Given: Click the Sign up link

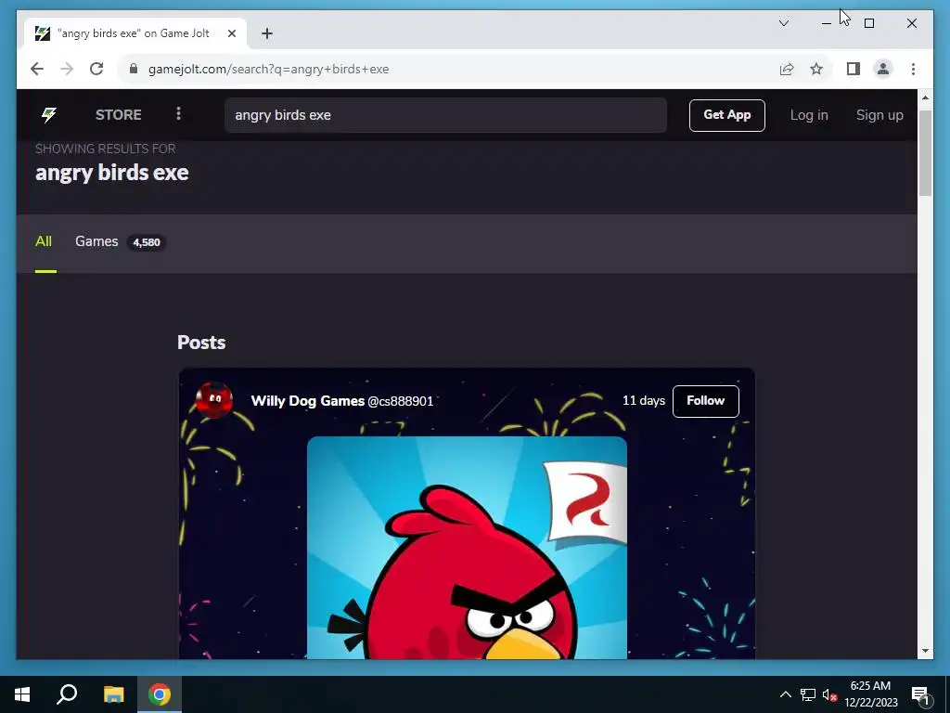Looking at the screenshot, I should (x=879, y=115).
